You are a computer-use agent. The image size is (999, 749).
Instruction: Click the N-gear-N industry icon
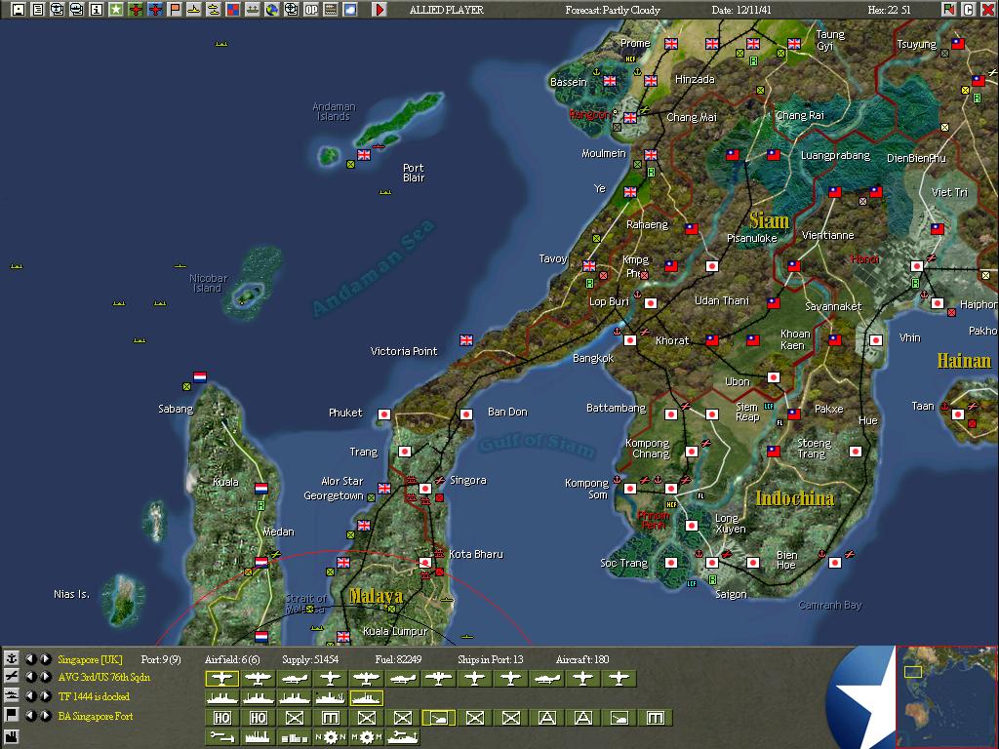click(330, 737)
